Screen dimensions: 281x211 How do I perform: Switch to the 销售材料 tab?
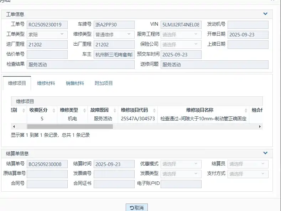[75, 83]
